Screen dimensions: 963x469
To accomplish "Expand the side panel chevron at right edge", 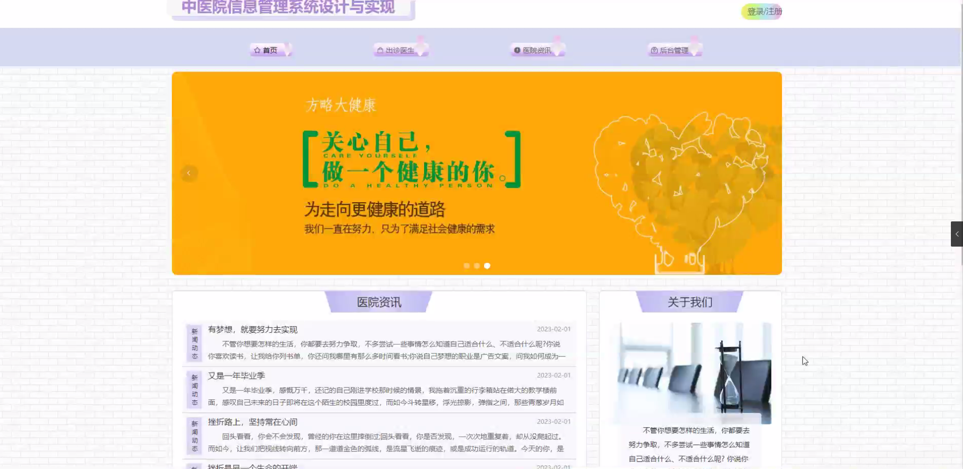I will click(x=956, y=234).
